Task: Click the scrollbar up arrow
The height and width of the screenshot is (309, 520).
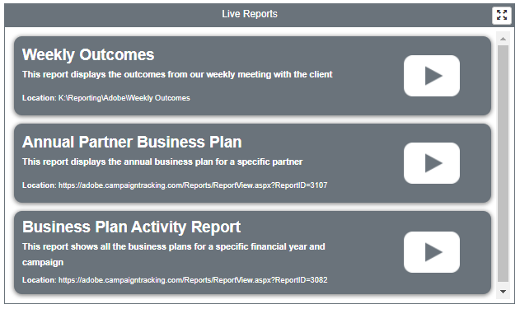Action: point(503,39)
